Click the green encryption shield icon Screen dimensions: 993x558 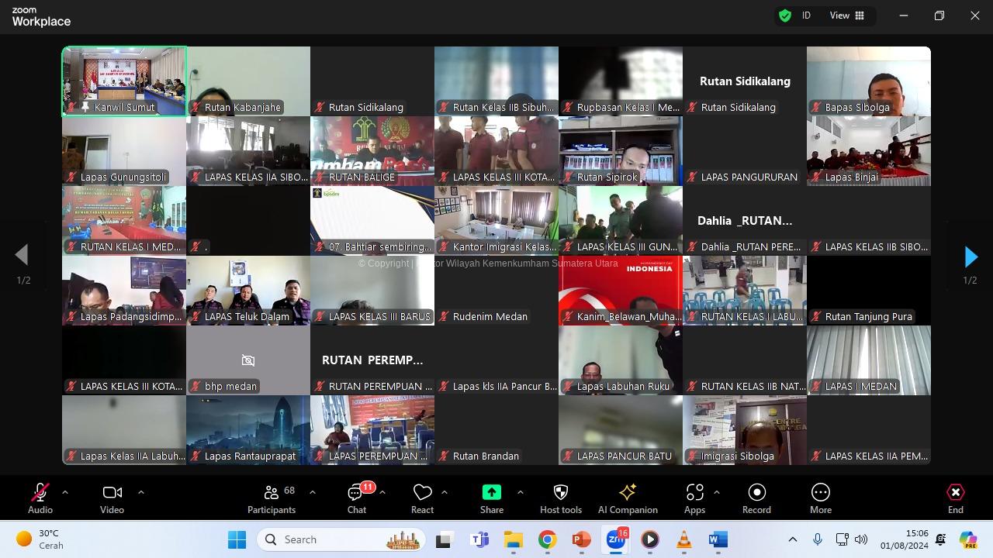pyautogui.click(x=785, y=15)
